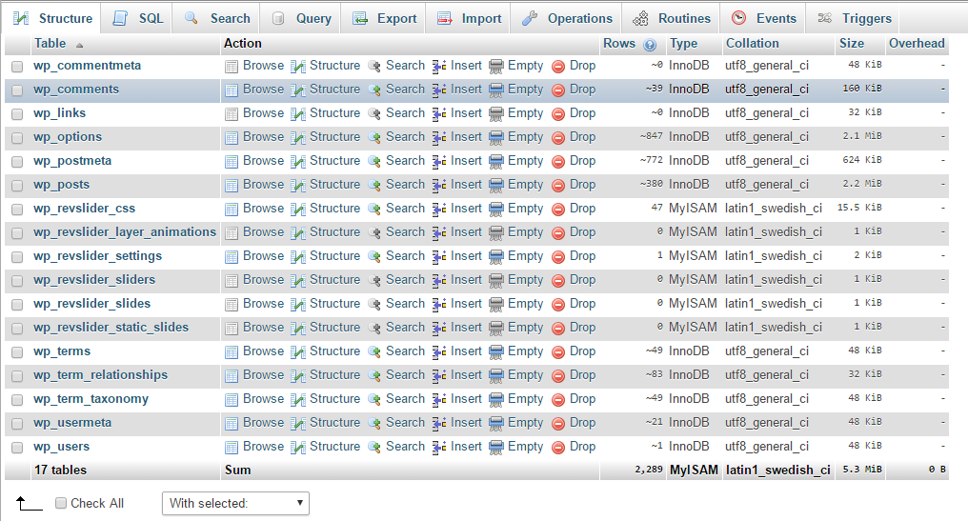Viewport: 968px width, 521px height.
Task: Click the Search icon for wp_revslider_settings
Action: tap(374, 257)
